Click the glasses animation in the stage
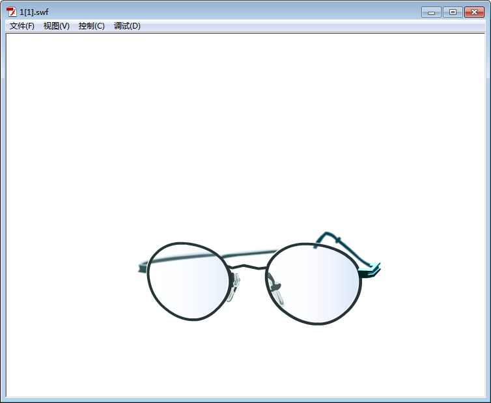Viewport: 491px width, 403px height. pos(259,279)
